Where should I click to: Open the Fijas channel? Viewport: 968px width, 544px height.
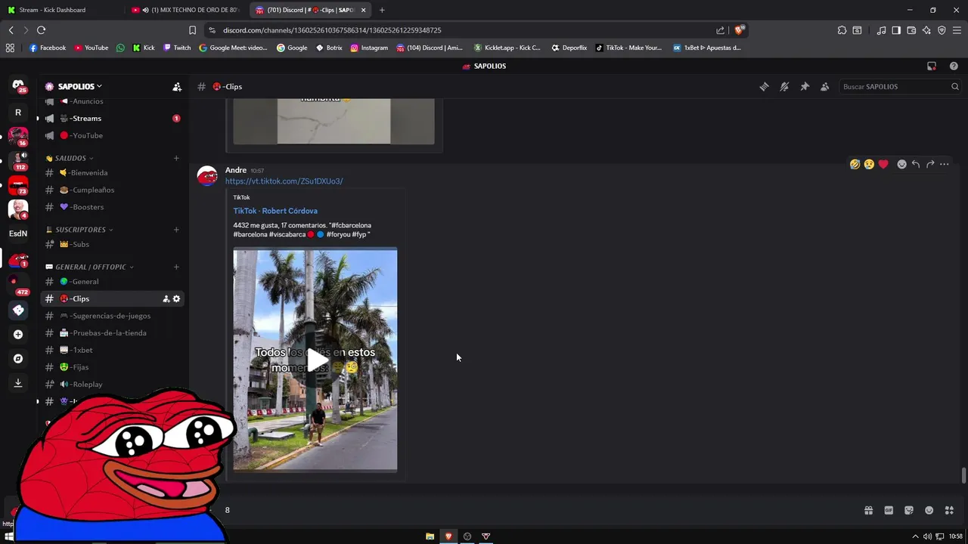(x=112, y=367)
